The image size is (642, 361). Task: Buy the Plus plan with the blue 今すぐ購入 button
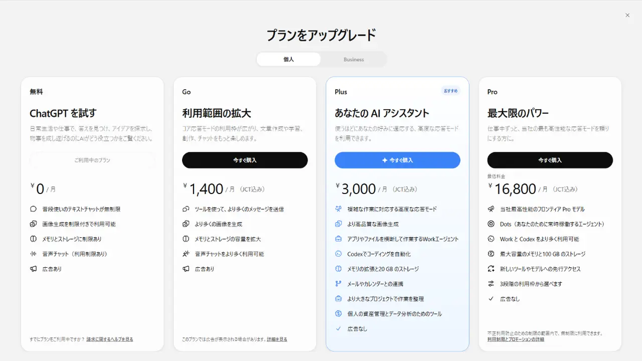point(398,160)
